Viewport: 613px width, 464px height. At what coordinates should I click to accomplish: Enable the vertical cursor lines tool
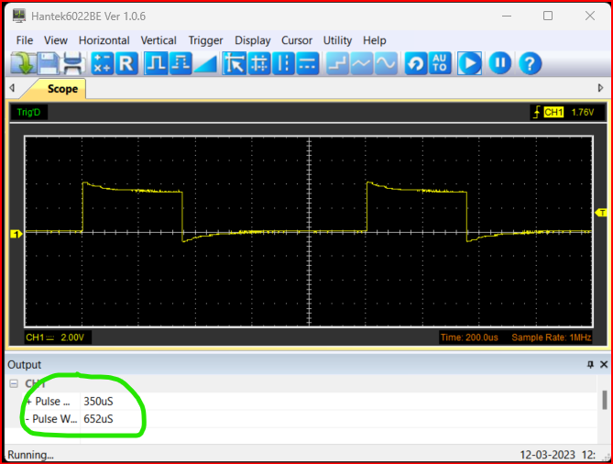[x=284, y=63]
